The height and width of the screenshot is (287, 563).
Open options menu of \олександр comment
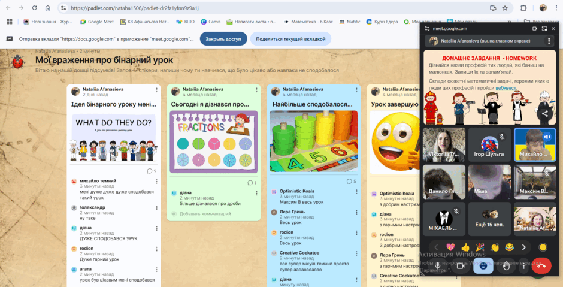point(156,208)
